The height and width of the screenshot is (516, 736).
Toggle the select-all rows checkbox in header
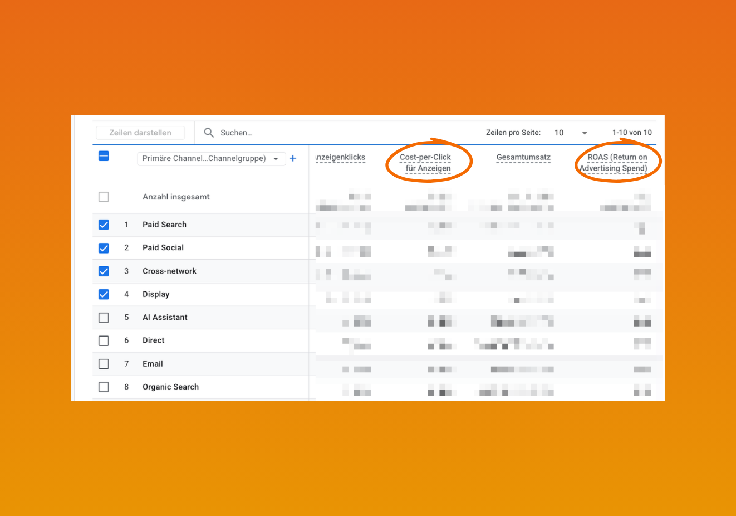pos(104,156)
